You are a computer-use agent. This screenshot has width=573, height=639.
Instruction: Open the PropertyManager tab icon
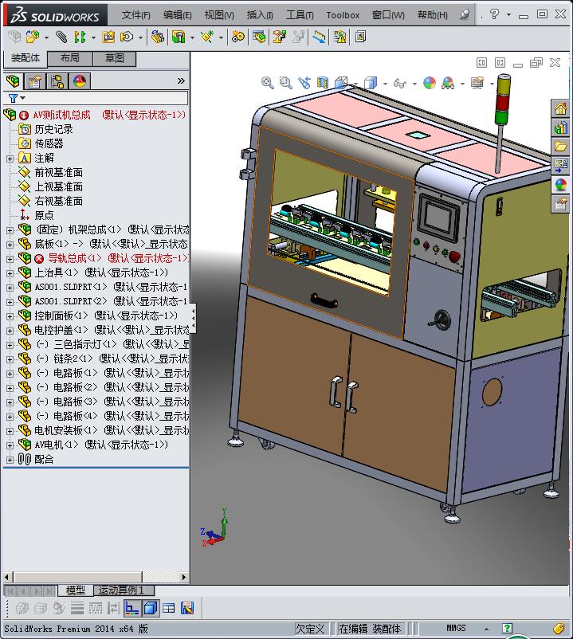[35, 81]
